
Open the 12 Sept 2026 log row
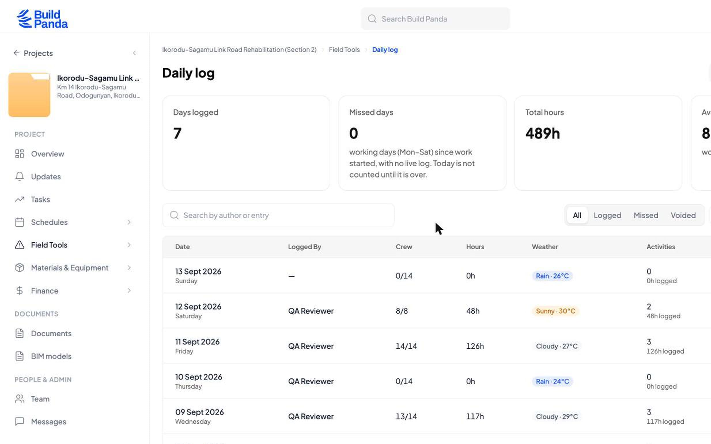coord(436,311)
